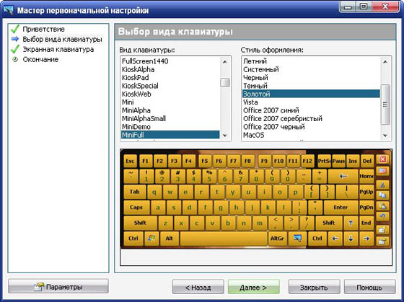
Task: Click the AltGr key on preview keyboard
Action: pos(278,239)
